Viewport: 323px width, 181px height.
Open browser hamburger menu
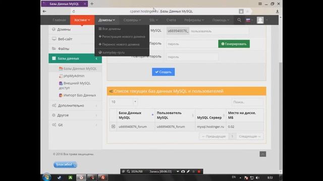tap(260, 4)
